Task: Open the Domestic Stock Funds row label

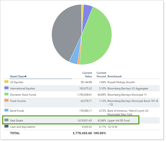Action: click(x=23, y=95)
